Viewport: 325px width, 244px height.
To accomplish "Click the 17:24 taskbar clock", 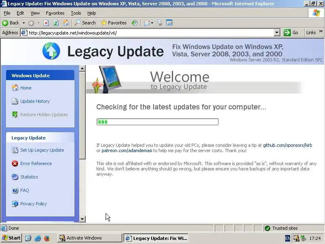I will 315,238.
